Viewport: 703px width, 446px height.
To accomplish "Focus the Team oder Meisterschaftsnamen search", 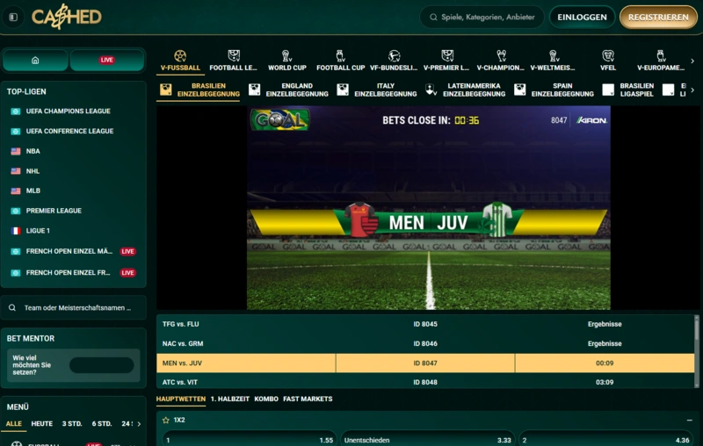I will [x=74, y=307].
